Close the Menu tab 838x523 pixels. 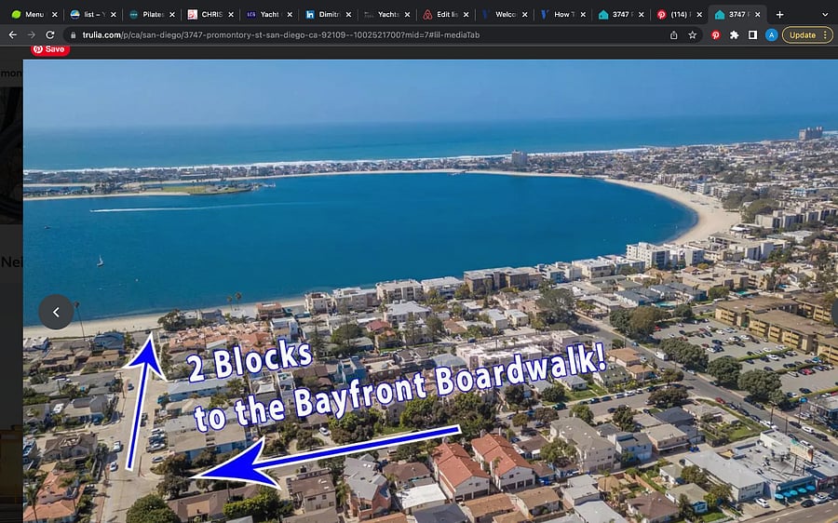(x=55, y=14)
